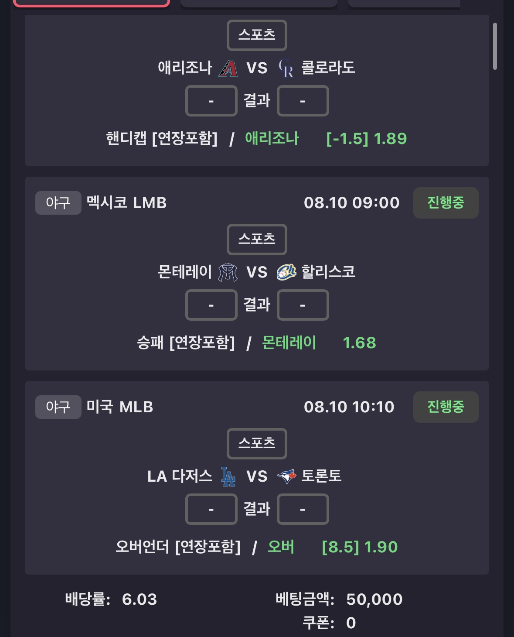Click the right result score box for 할리스코

click(303, 305)
